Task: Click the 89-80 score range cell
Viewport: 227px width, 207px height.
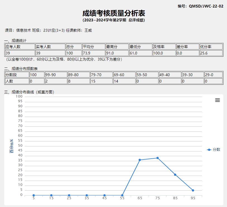Action: (x=79, y=75)
